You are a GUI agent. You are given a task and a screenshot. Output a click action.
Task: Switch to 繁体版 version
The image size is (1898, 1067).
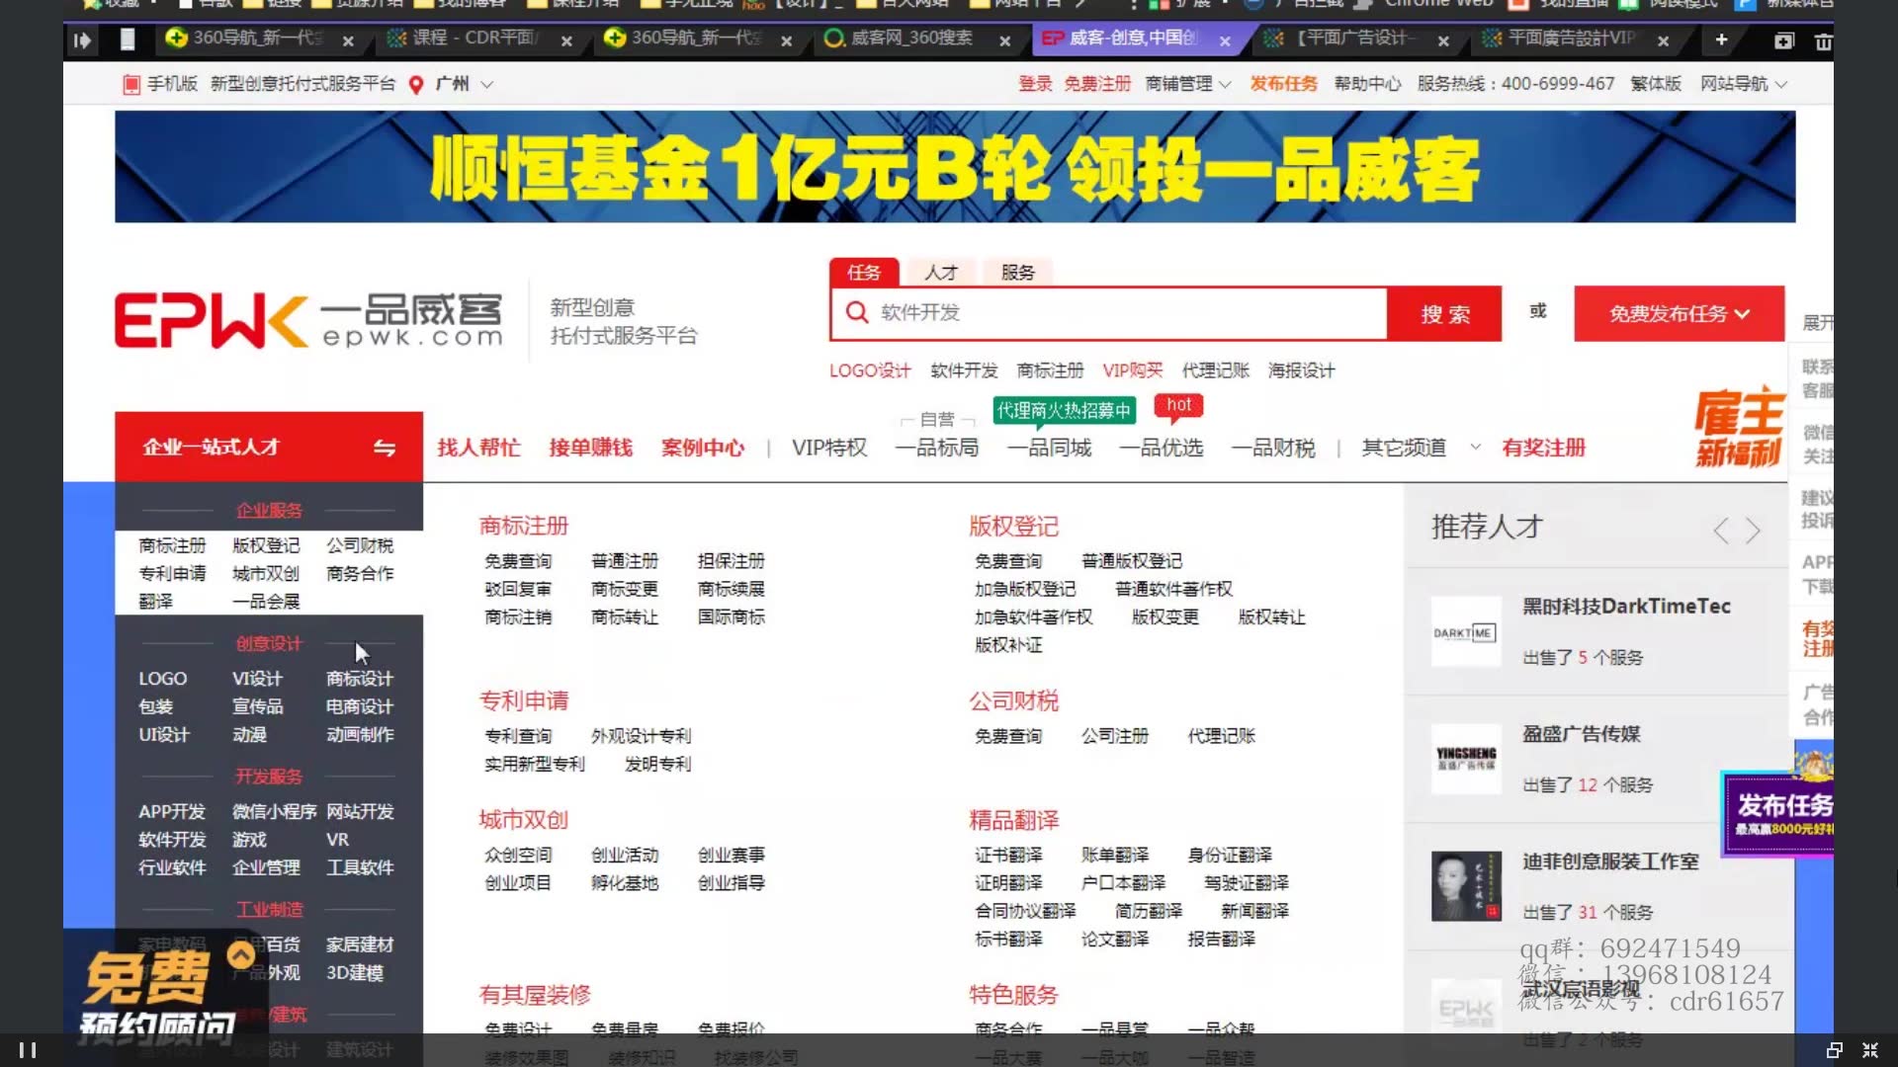(x=1655, y=84)
